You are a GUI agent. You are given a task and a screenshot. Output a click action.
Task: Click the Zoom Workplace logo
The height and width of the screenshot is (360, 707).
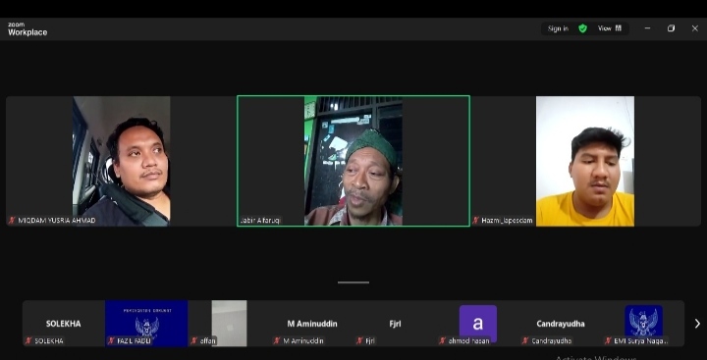(x=27, y=28)
